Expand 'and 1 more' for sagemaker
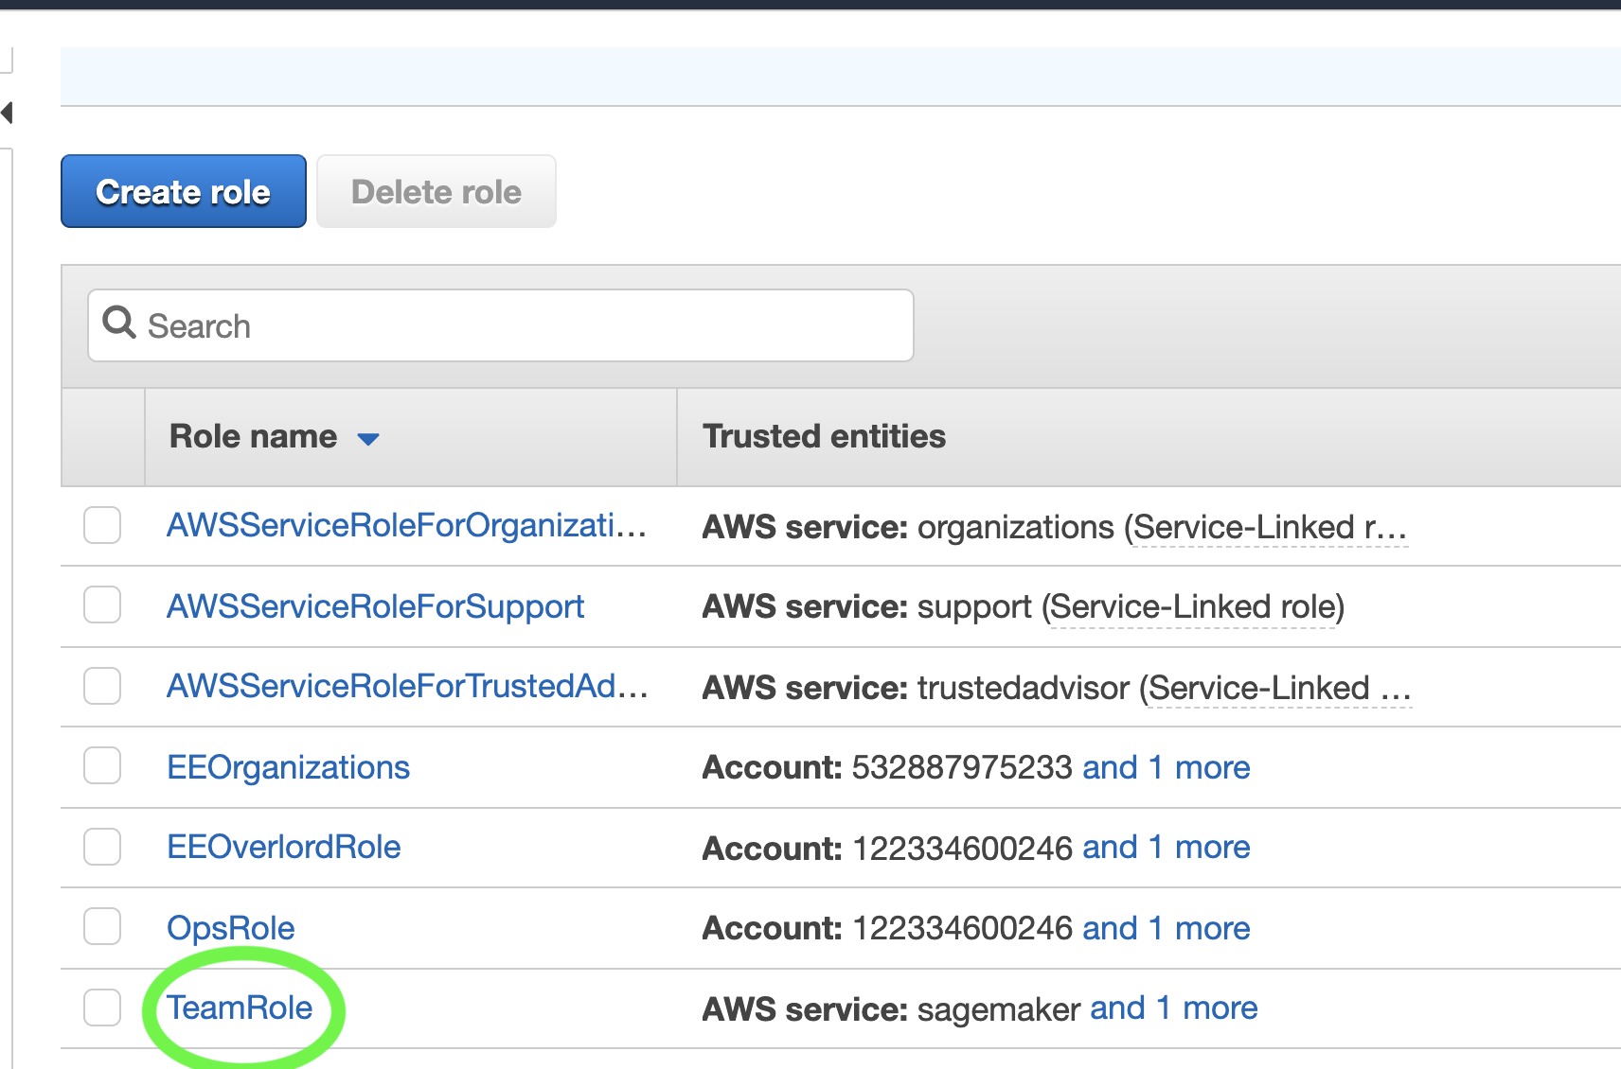 click(x=1174, y=1008)
